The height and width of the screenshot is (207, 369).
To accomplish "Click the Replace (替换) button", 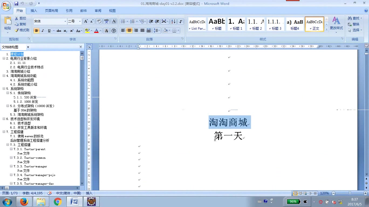I will click(x=354, y=24).
